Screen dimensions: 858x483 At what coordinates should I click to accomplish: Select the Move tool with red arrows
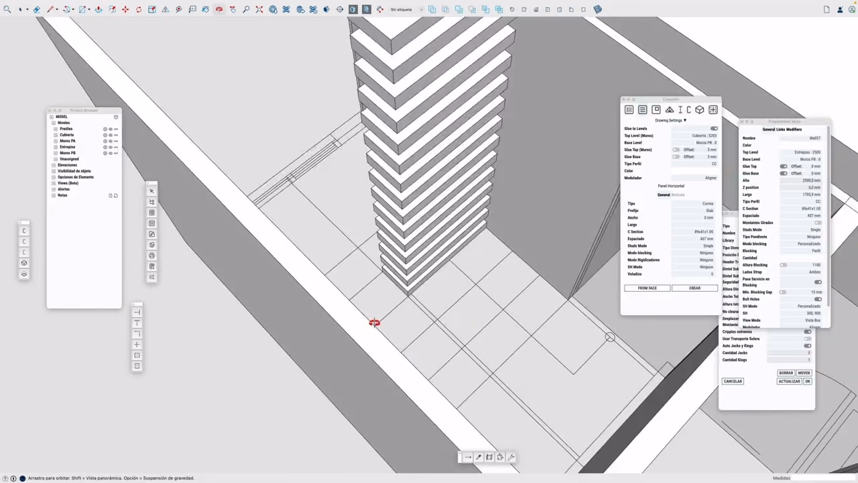pos(125,9)
